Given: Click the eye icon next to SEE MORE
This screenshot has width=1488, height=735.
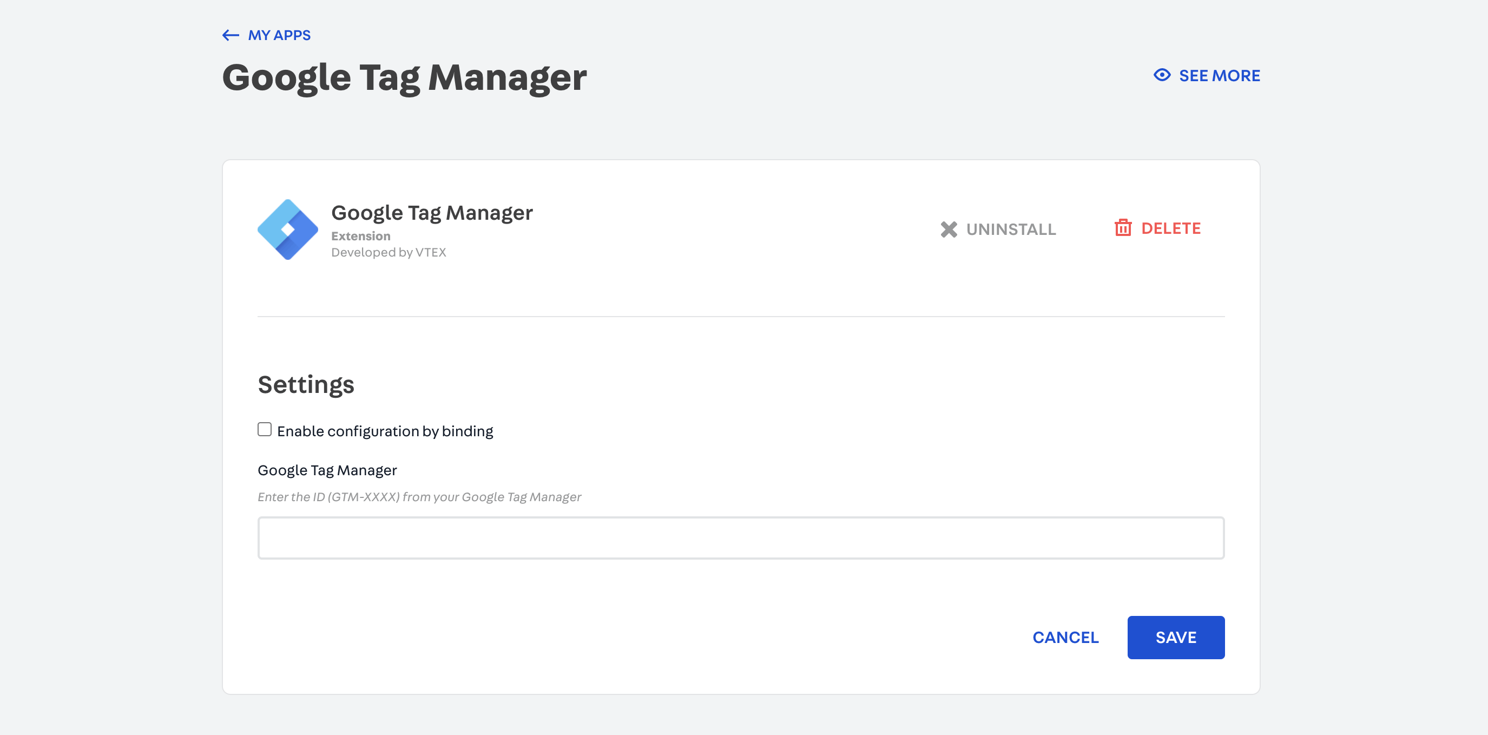Looking at the screenshot, I should click(x=1162, y=75).
